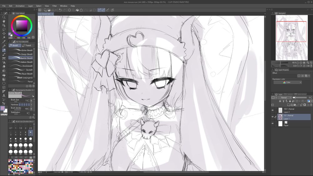Viewport: 313px width, 176px height.
Task: Click the Undo arrow in command bar
Action: pos(60,10)
